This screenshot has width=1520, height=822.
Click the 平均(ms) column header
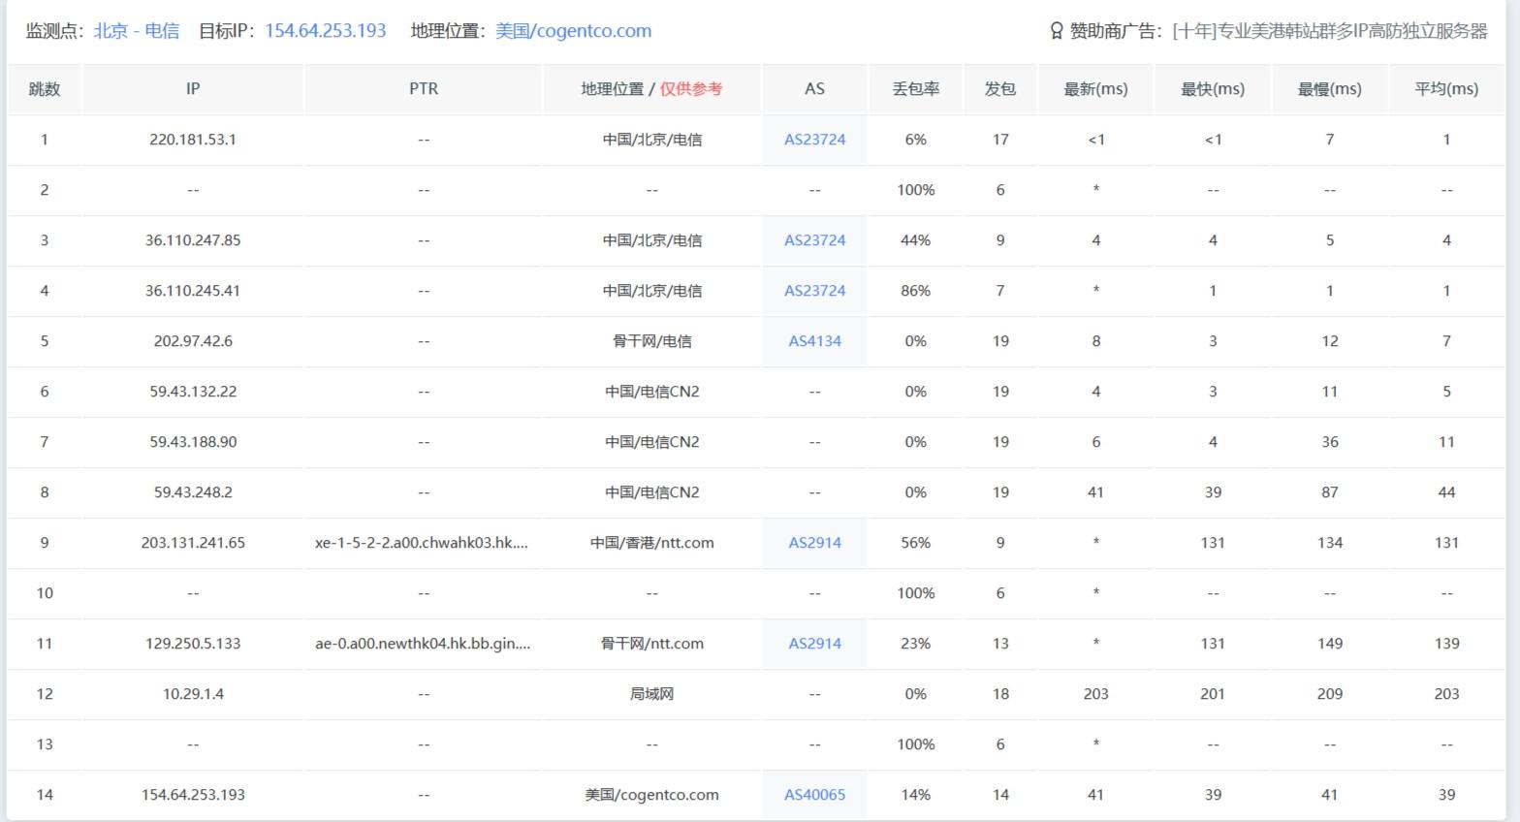tap(1446, 89)
